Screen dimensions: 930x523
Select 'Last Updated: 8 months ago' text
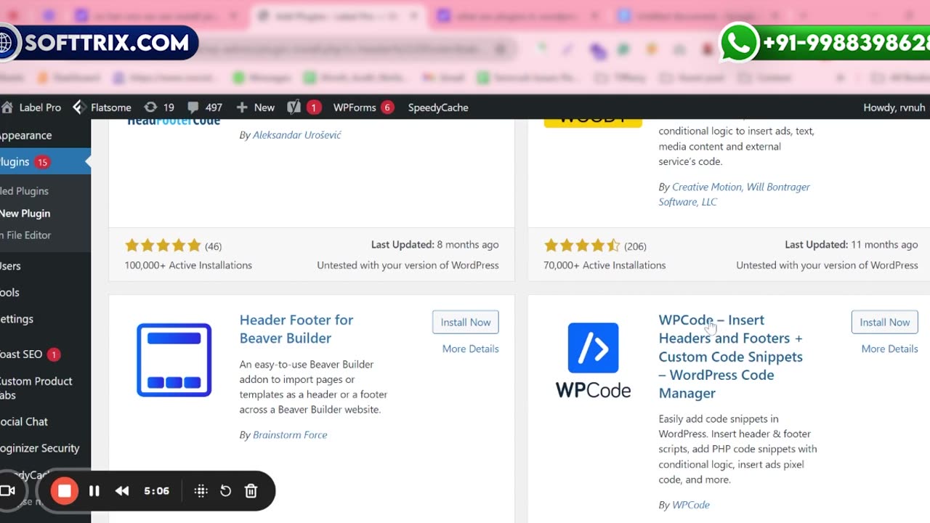434,245
